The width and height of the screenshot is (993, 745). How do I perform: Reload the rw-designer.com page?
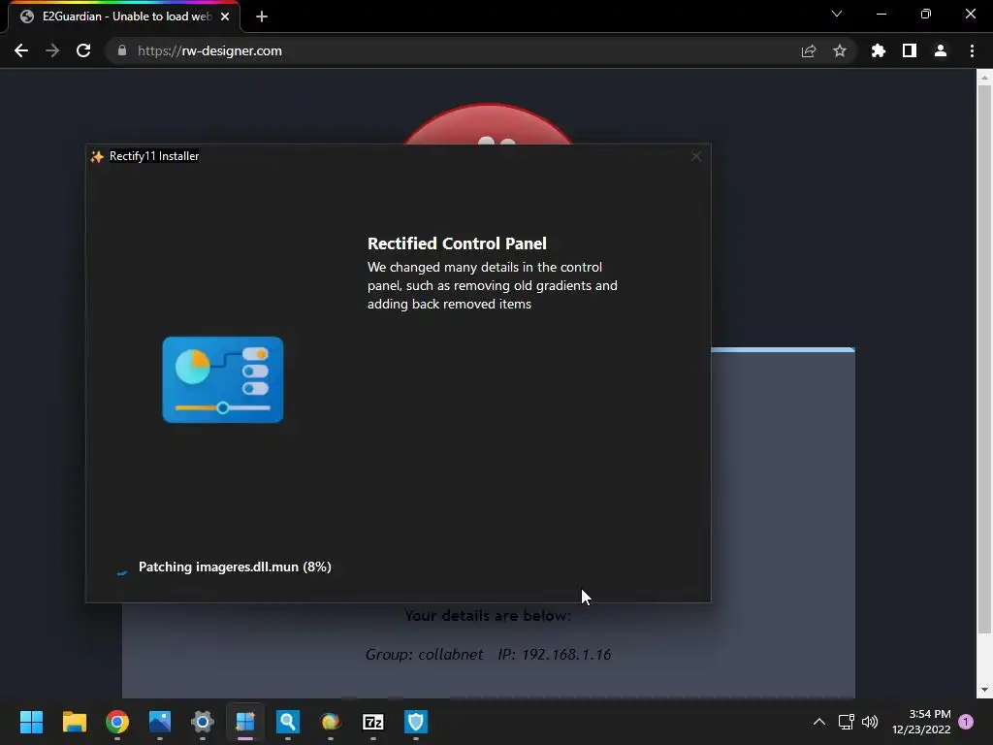pos(83,50)
